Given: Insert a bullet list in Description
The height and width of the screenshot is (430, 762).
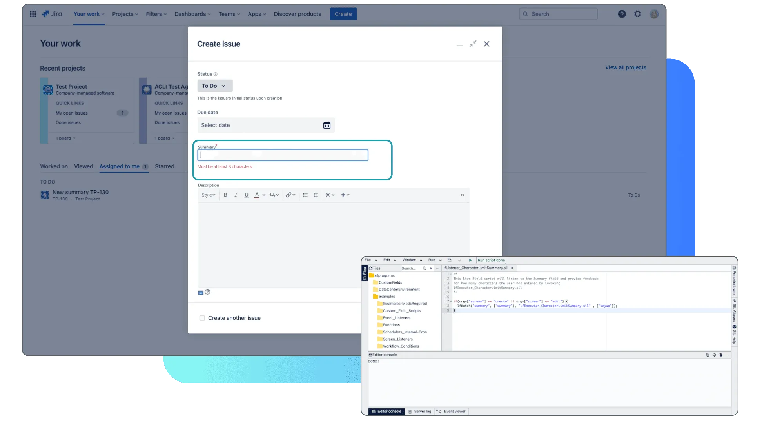Looking at the screenshot, I should (x=305, y=195).
